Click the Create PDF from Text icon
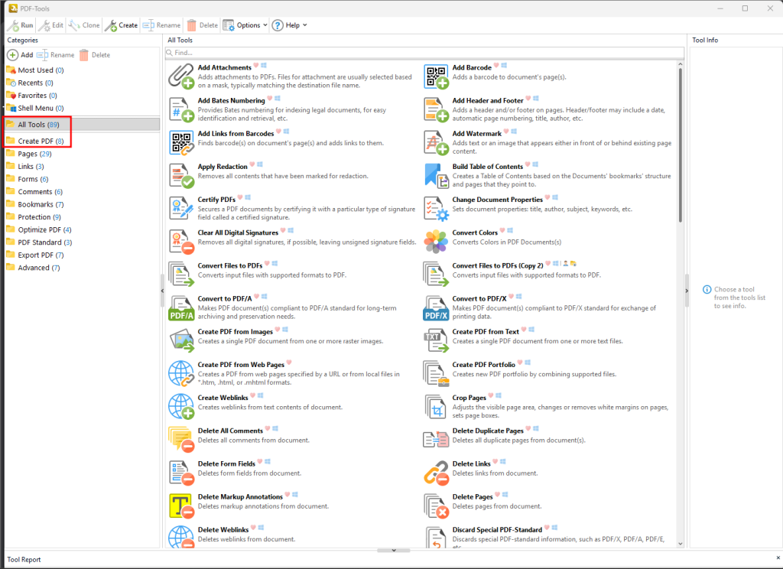The width and height of the screenshot is (783, 569). [436, 340]
